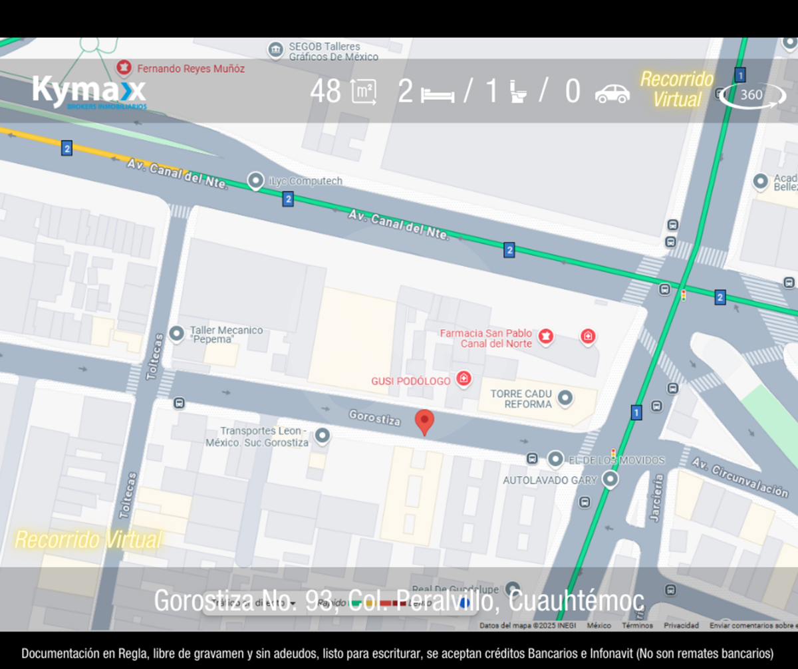This screenshot has width=798, height=669.
Task: Click the red location marker on Gorostiza street
Action: [x=424, y=423]
